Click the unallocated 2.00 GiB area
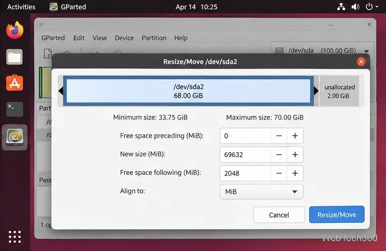Screen dimensions: 386x251 click(340, 91)
